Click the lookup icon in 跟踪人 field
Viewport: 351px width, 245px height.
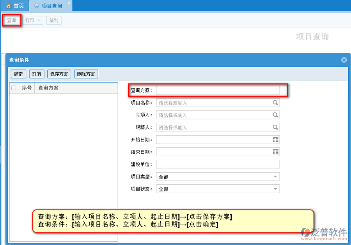275,128
